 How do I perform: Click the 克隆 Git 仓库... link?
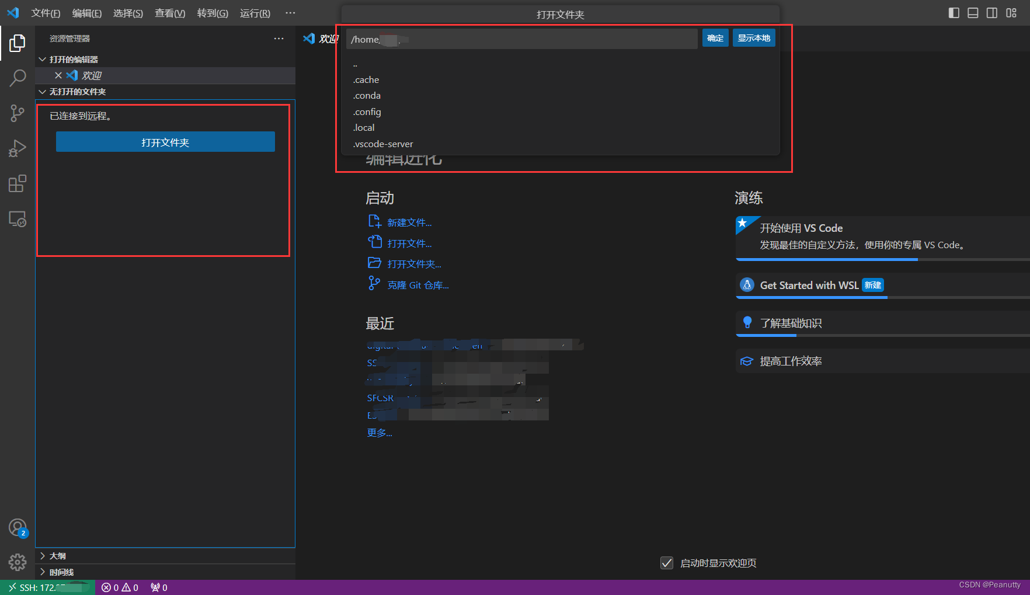pos(418,285)
